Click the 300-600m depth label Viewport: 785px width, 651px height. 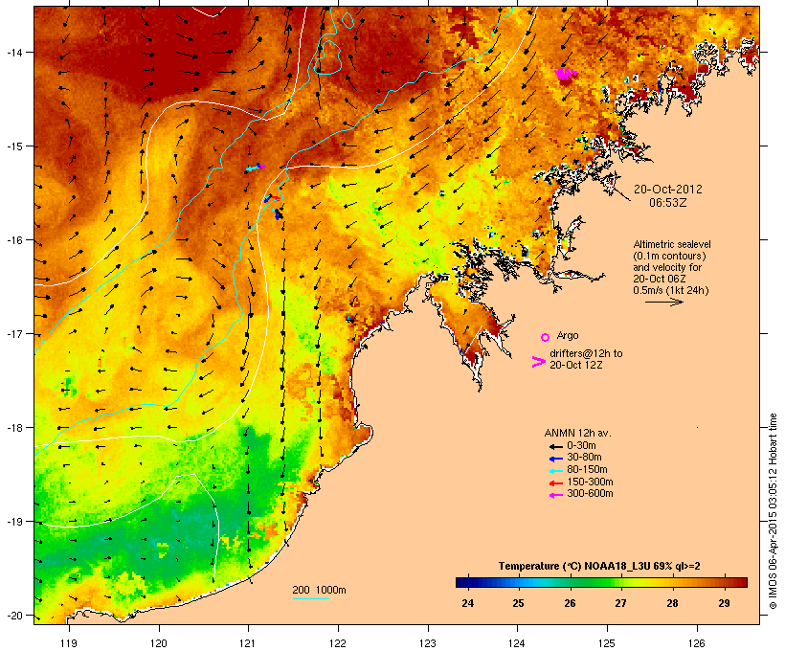(590, 494)
